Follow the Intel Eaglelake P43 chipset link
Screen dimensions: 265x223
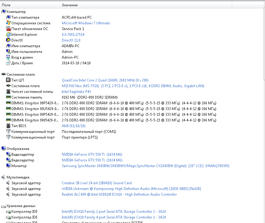pos(76,92)
